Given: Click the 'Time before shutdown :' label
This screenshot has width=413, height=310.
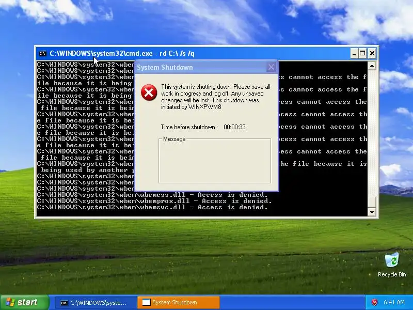Looking at the screenshot, I should (189, 127).
